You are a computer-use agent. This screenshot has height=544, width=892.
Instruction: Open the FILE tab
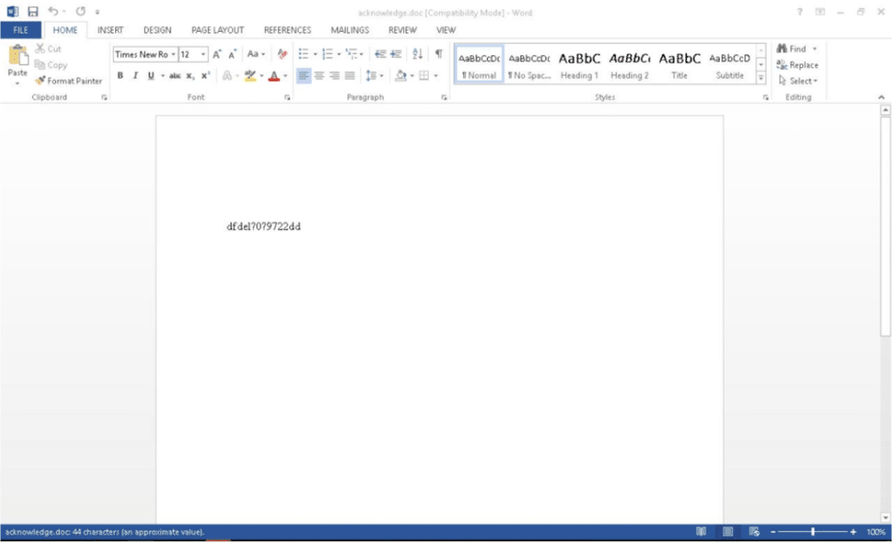21,30
